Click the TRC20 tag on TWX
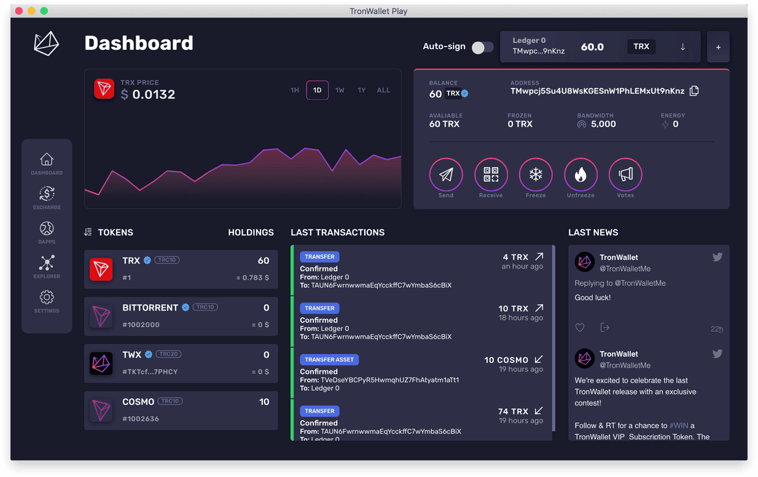Viewport: 758px width, 477px height. pos(168,354)
